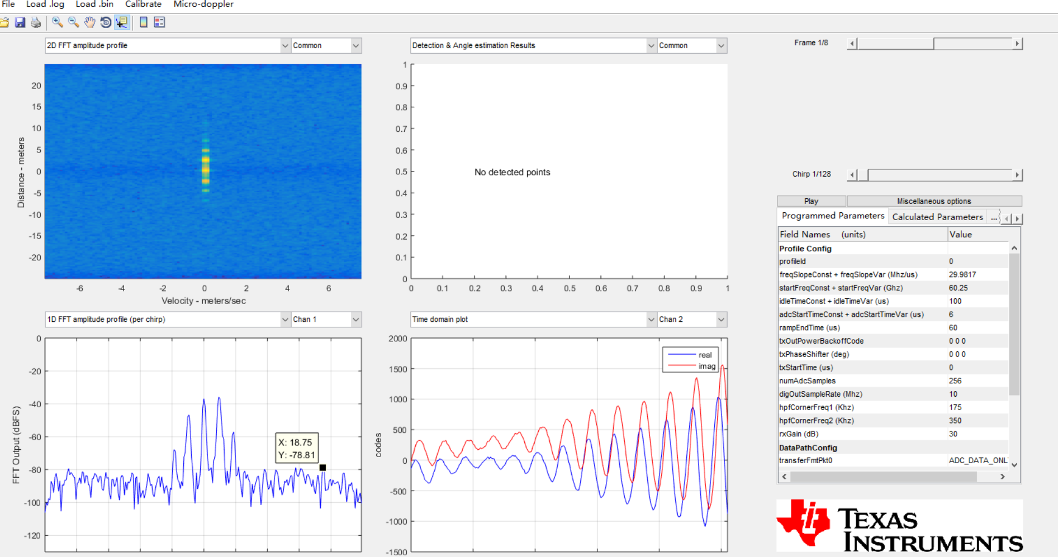Screen dimensions: 1058x557
Task: Select the rxGain (dB) row
Action: point(893,434)
